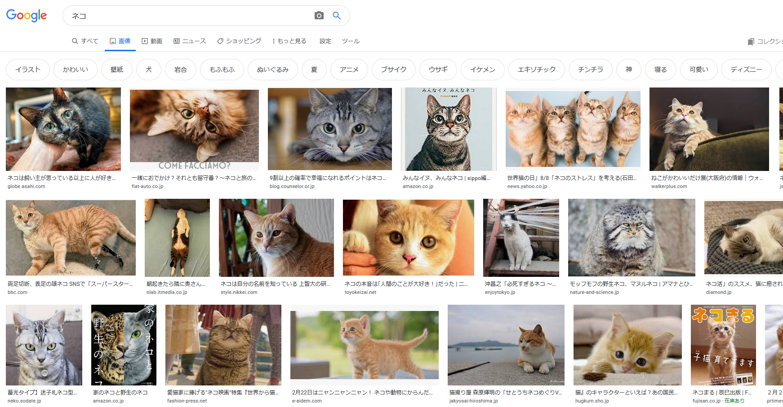This screenshot has height=407, width=783.
Task: Filter by もふもふ chip
Action: (222, 70)
